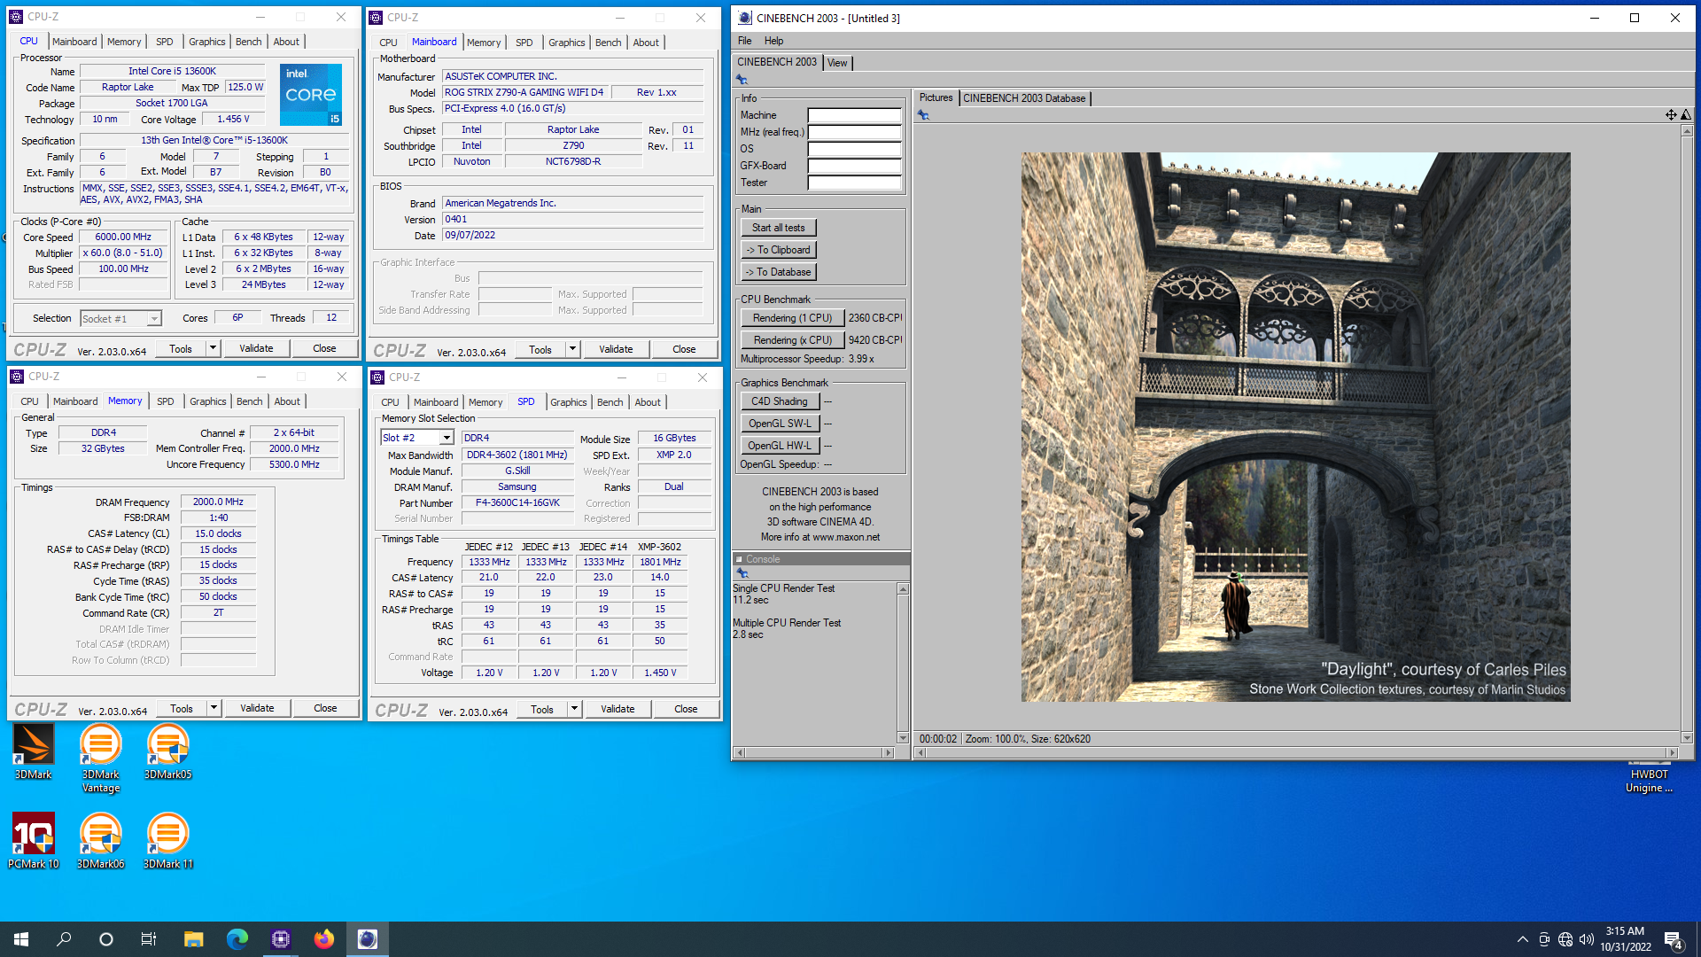The height and width of the screenshot is (957, 1701).
Task: Click Validate in the Memory CPU-Z window
Action: [257, 708]
